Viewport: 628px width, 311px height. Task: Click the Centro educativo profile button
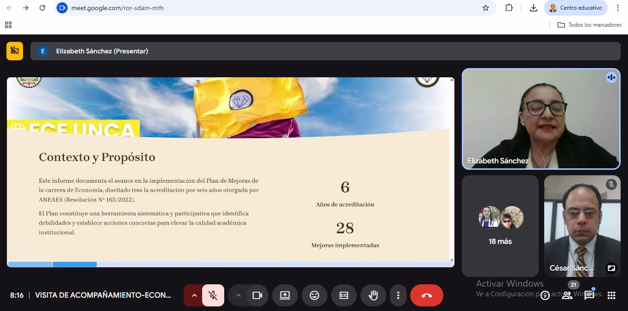(x=576, y=8)
